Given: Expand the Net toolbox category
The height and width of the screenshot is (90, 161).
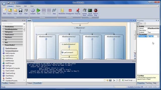Looking at the screenshot, I should 4,42.
